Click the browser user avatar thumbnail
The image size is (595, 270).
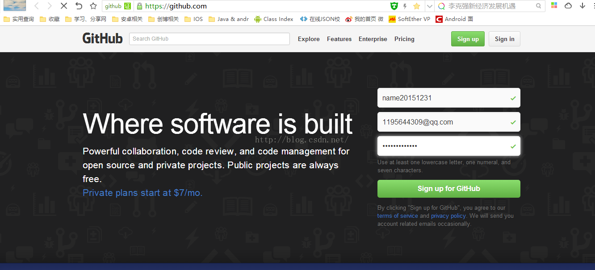pyautogui.click(x=14, y=6)
